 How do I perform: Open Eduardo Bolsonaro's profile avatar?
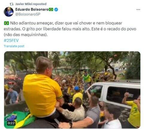click(x=9, y=12)
